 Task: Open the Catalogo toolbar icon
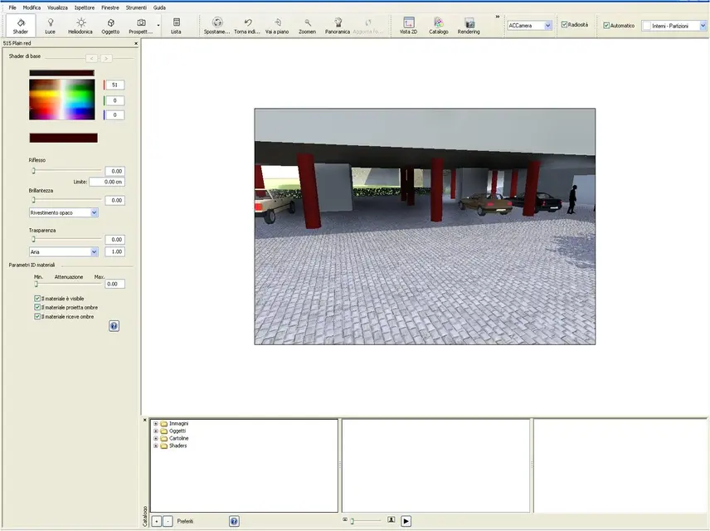click(x=438, y=26)
